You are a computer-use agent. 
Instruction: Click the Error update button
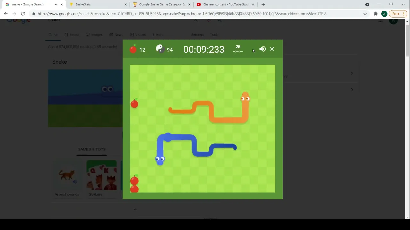click(x=396, y=14)
